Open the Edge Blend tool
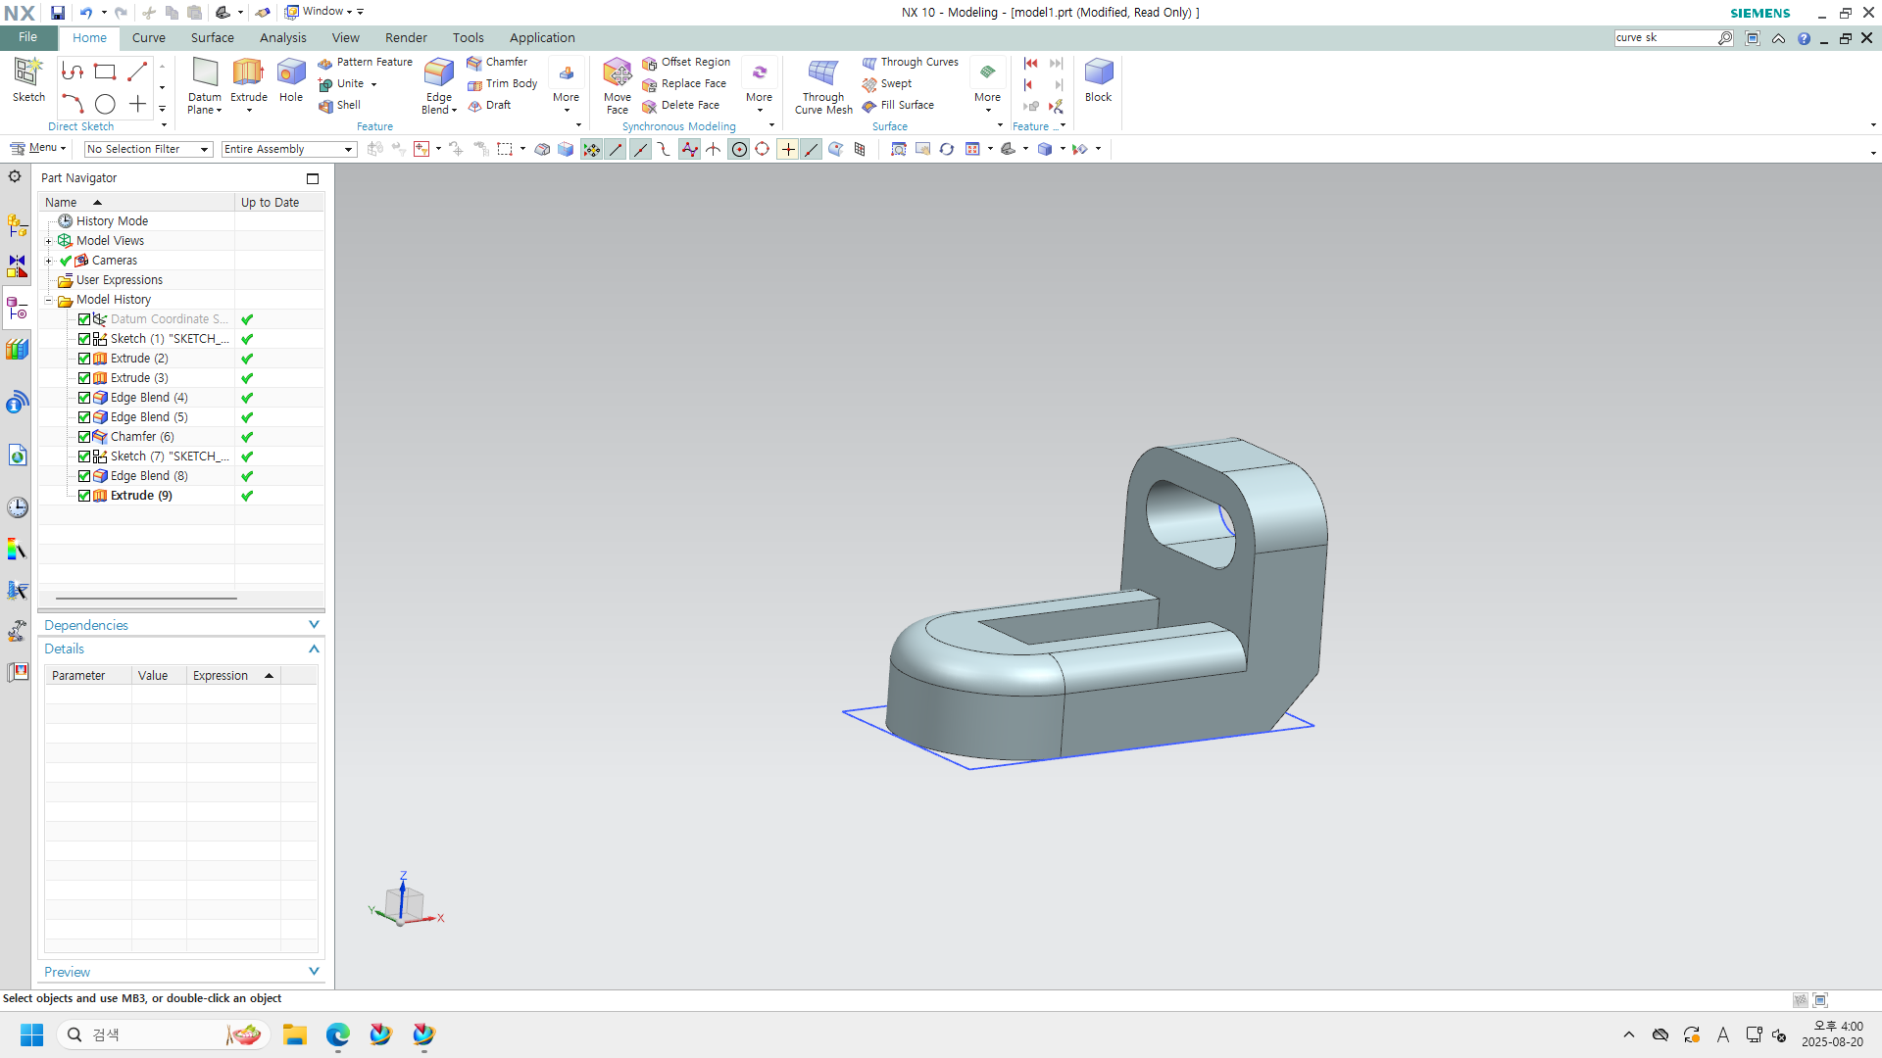The image size is (1882, 1058). pyautogui.click(x=438, y=73)
